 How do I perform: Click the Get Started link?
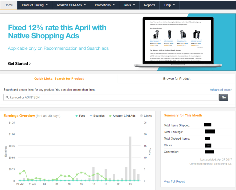tap(19, 64)
